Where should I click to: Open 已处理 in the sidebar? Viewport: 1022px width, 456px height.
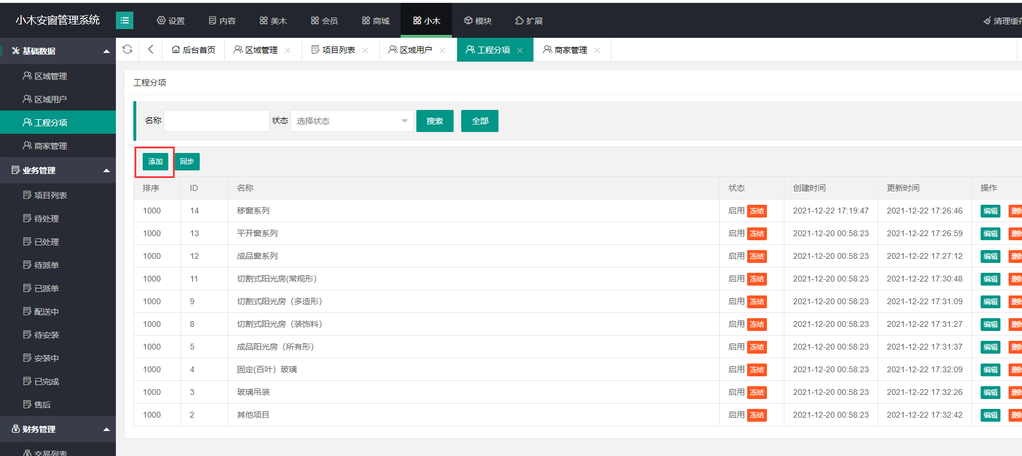tap(58, 242)
